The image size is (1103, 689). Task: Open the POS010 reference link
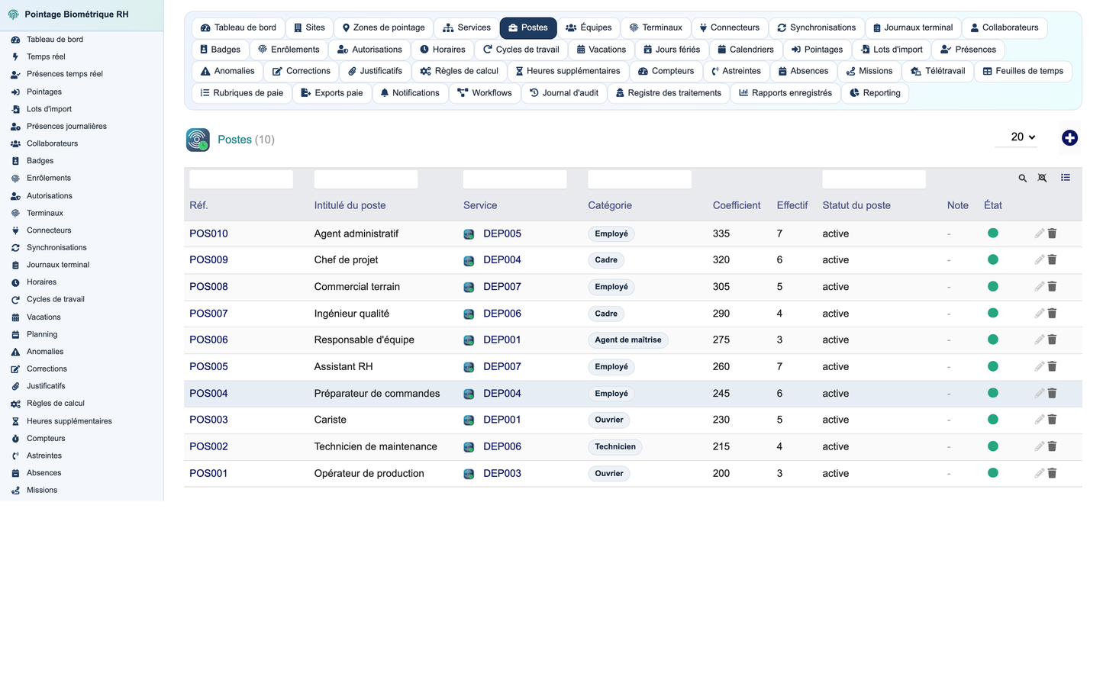tap(208, 233)
